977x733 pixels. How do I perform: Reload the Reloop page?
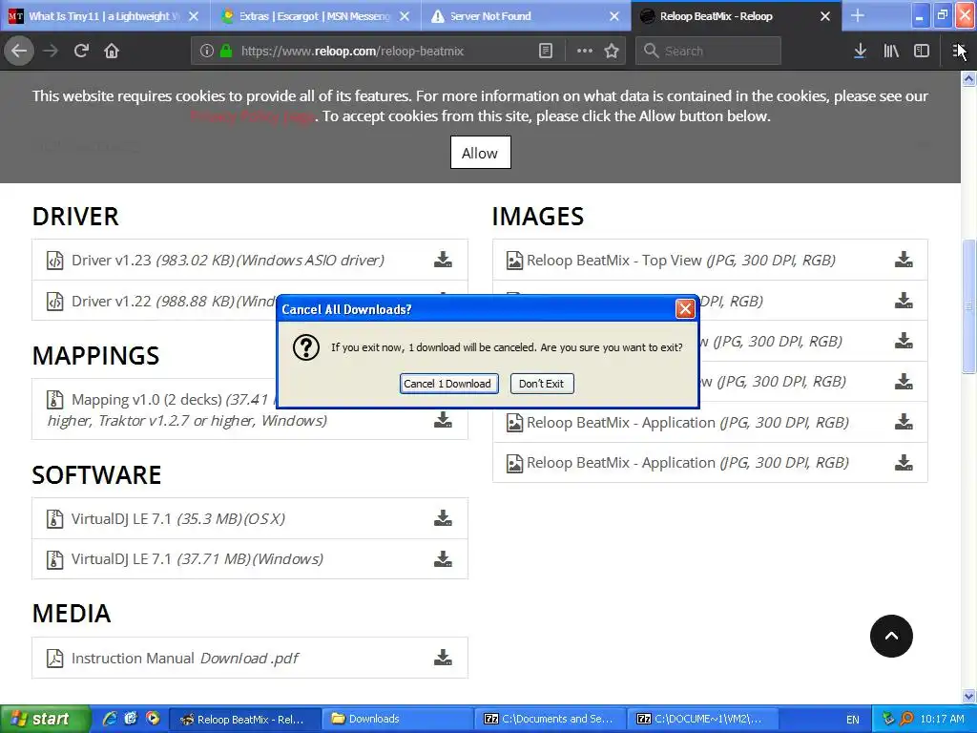(x=81, y=52)
